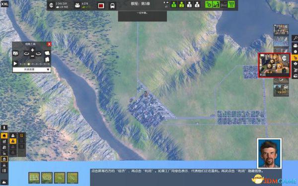Zoom out with the minus button
This screenshot has width=298, height=186.
[x=32, y=56]
